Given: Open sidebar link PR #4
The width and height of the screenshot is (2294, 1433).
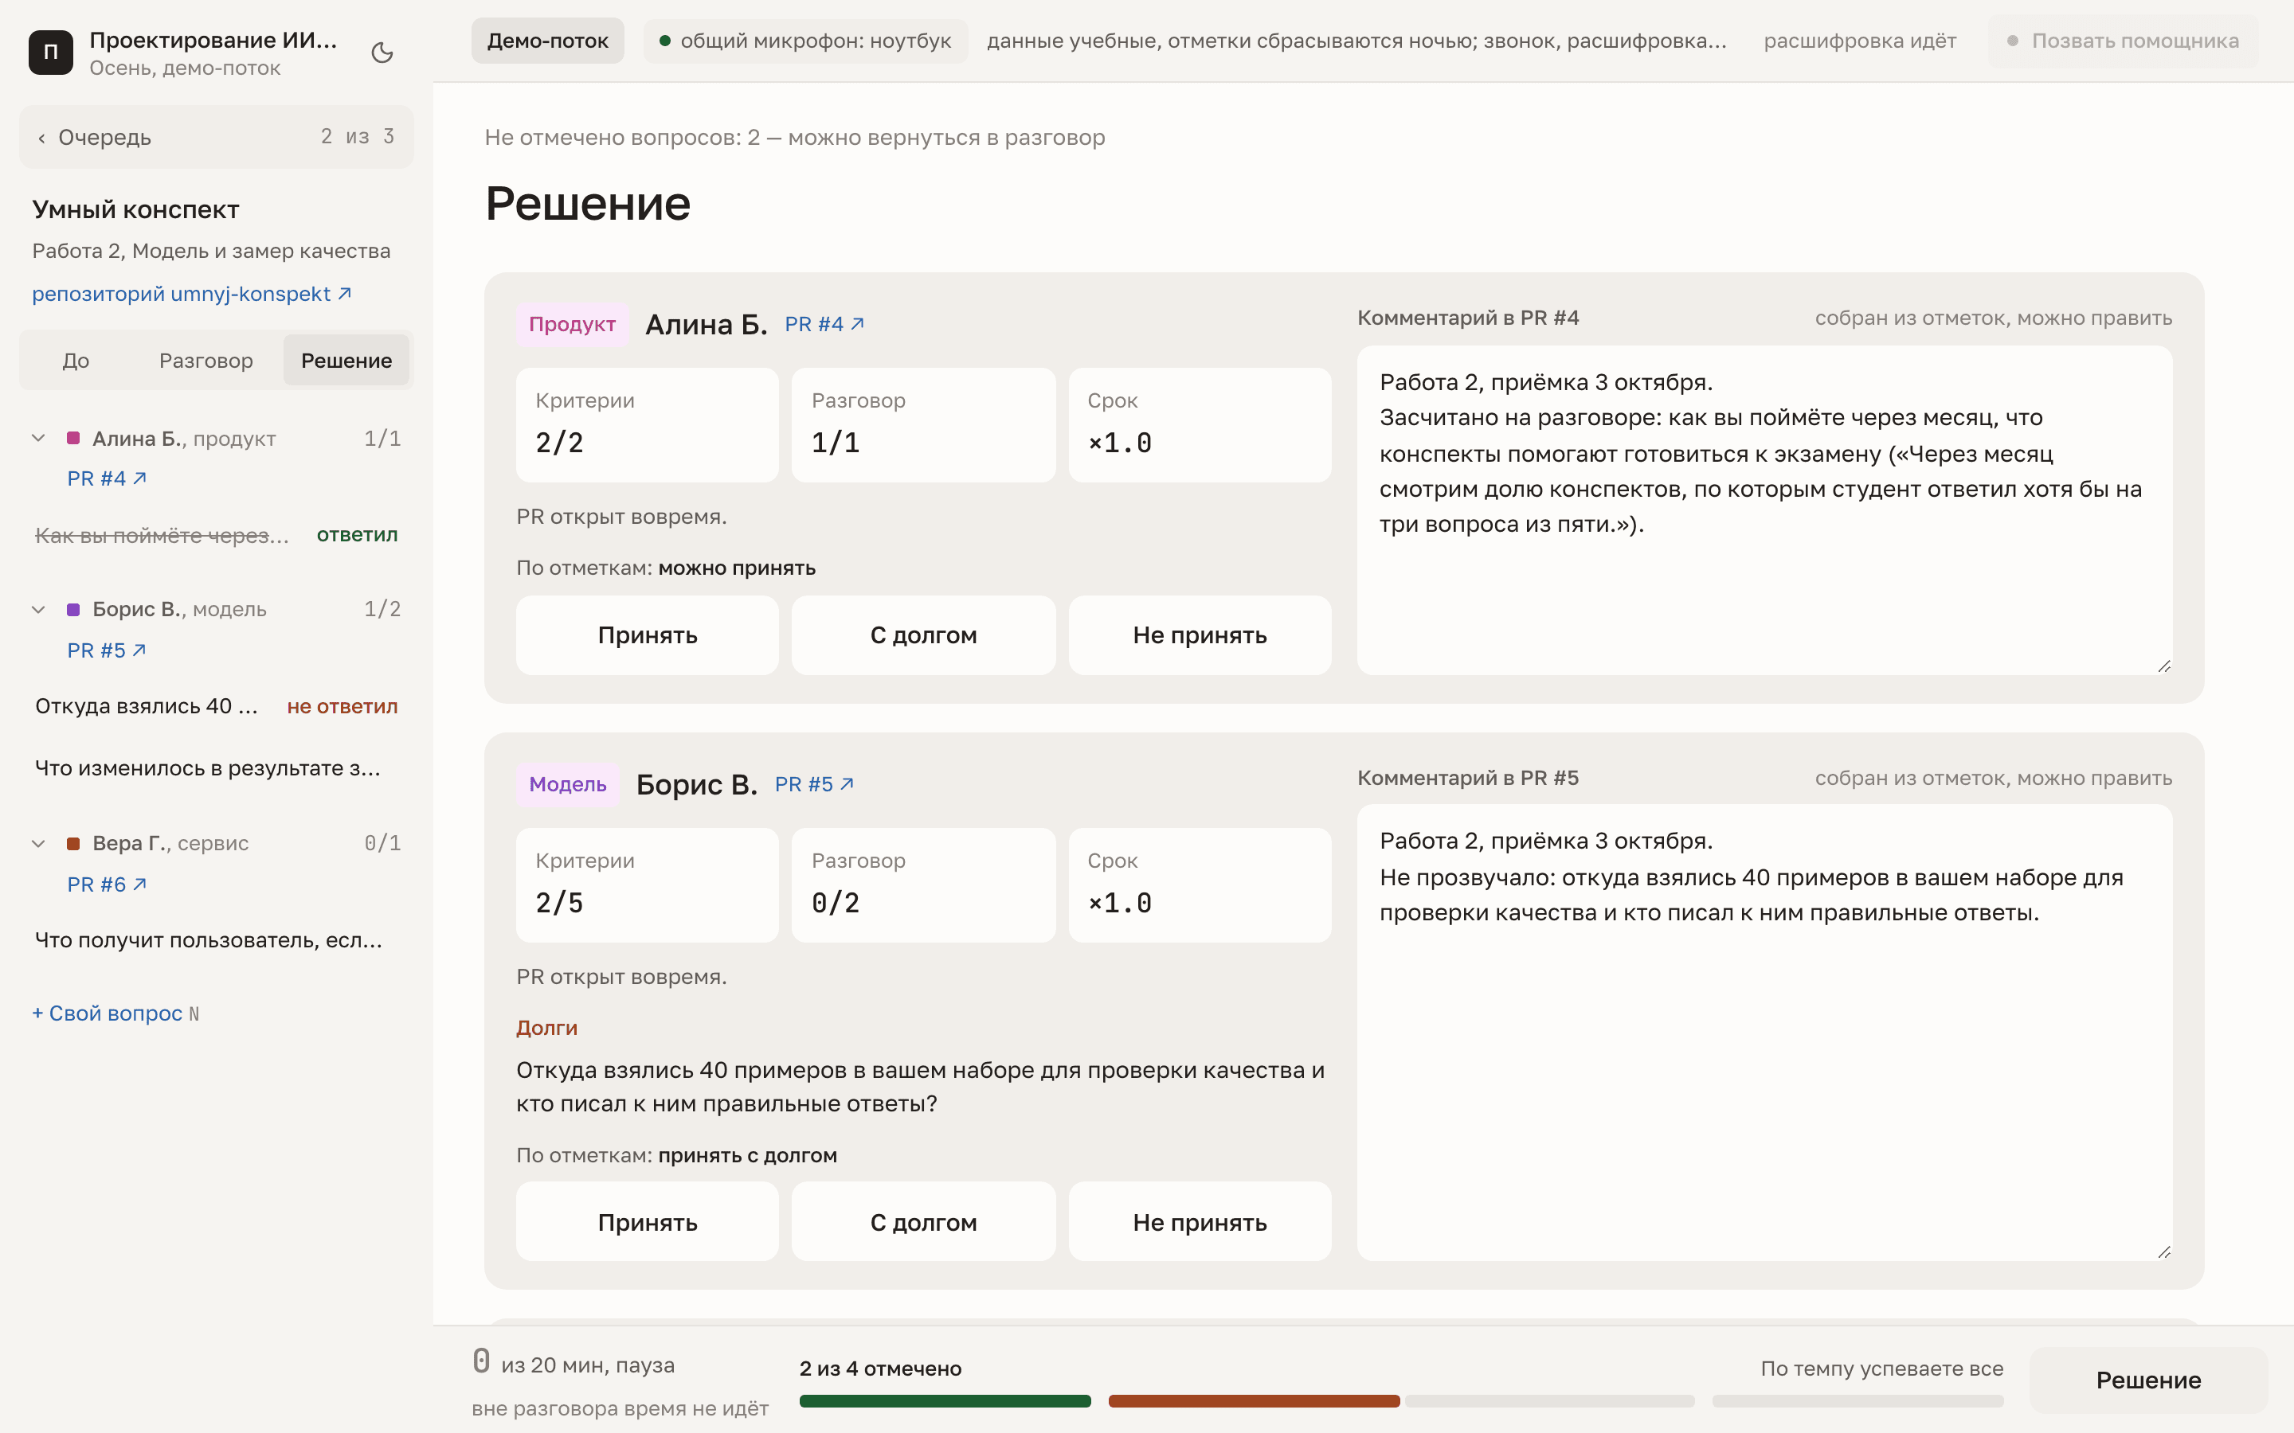Looking at the screenshot, I should coord(106,478).
